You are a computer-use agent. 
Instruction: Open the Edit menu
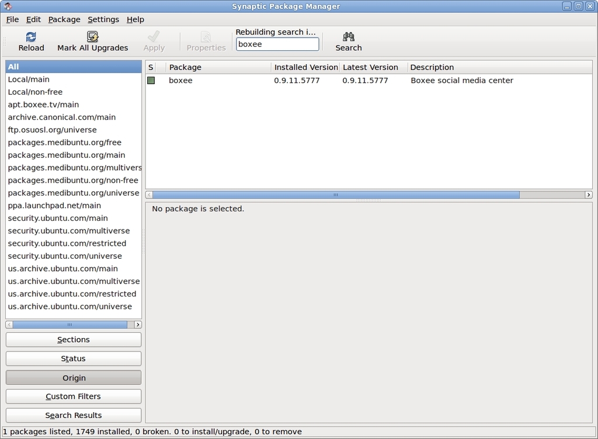[x=33, y=19]
